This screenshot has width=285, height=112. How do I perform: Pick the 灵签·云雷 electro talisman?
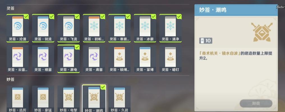point(18,59)
